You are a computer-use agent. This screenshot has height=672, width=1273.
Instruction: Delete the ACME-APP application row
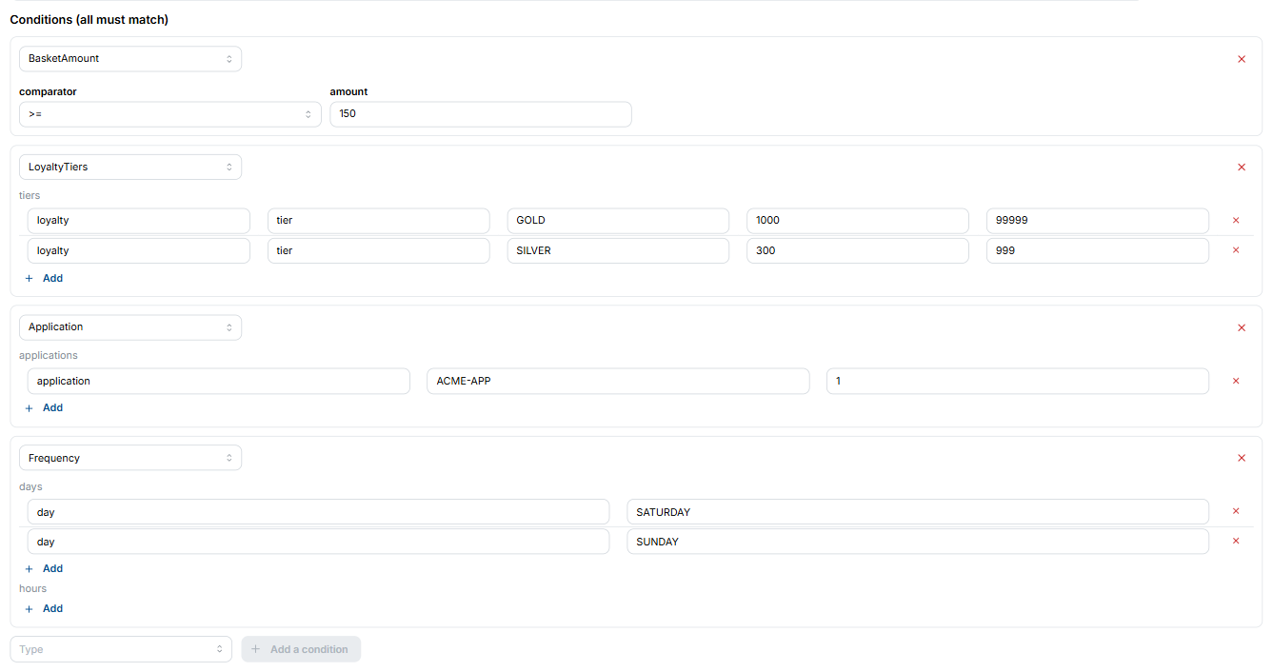point(1236,381)
